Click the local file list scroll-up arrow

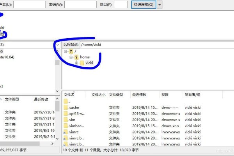click(57, 99)
